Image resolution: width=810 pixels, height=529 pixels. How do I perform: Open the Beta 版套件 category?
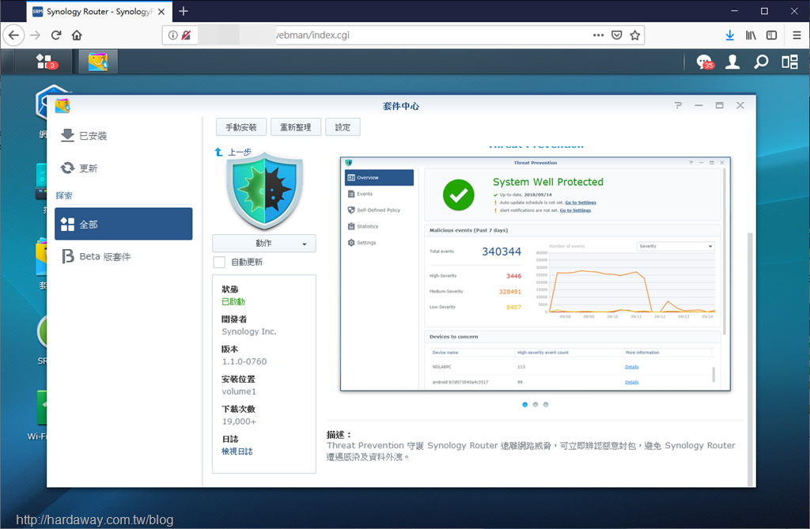[x=123, y=257]
